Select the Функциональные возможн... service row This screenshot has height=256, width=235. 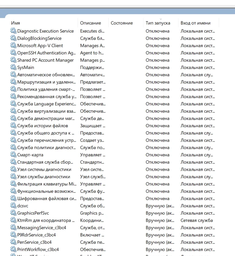pyautogui.click(x=113, y=191)
